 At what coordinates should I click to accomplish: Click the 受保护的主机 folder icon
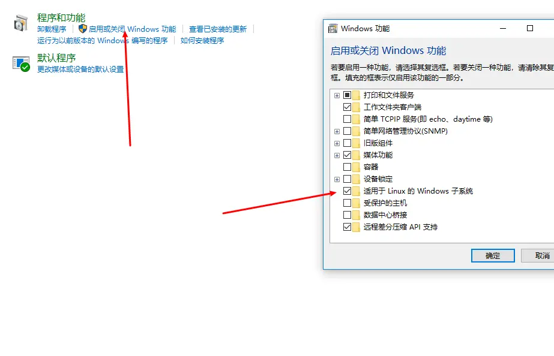(356, 203)
